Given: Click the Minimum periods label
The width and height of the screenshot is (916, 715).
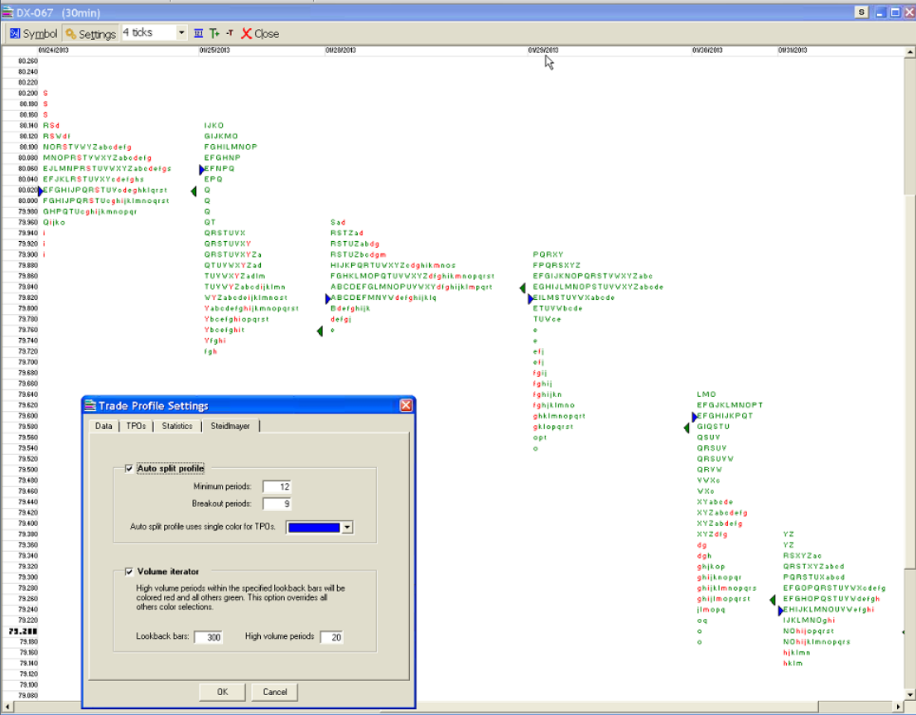Looking at the screenshot, I should click(x=223, y=486).
